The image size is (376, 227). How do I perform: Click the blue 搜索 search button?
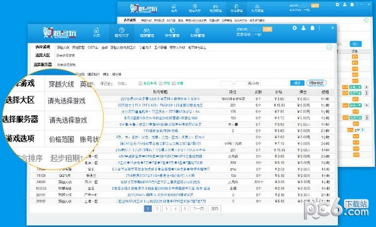[297, 83]
